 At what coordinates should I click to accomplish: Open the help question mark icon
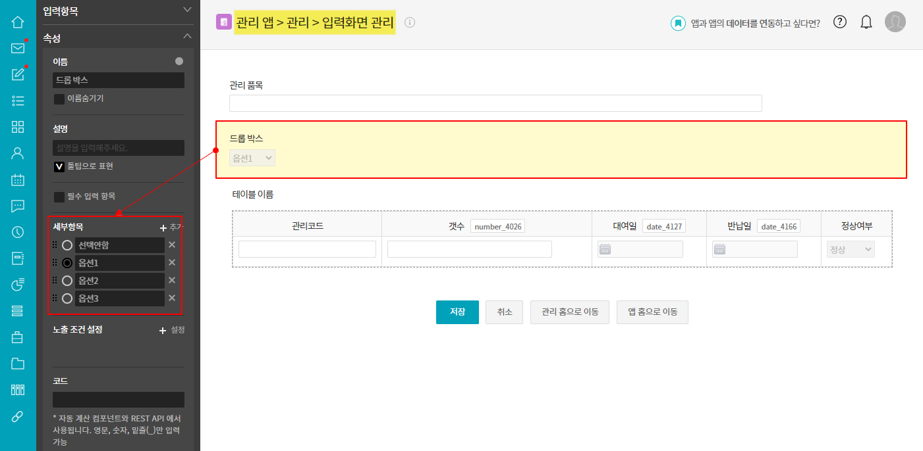pos(839,22)
